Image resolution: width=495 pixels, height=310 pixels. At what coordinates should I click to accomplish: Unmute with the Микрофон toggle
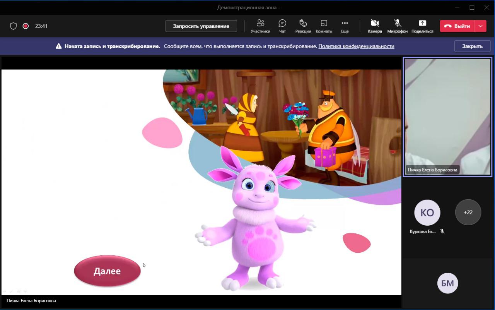[x=397, y=26]
